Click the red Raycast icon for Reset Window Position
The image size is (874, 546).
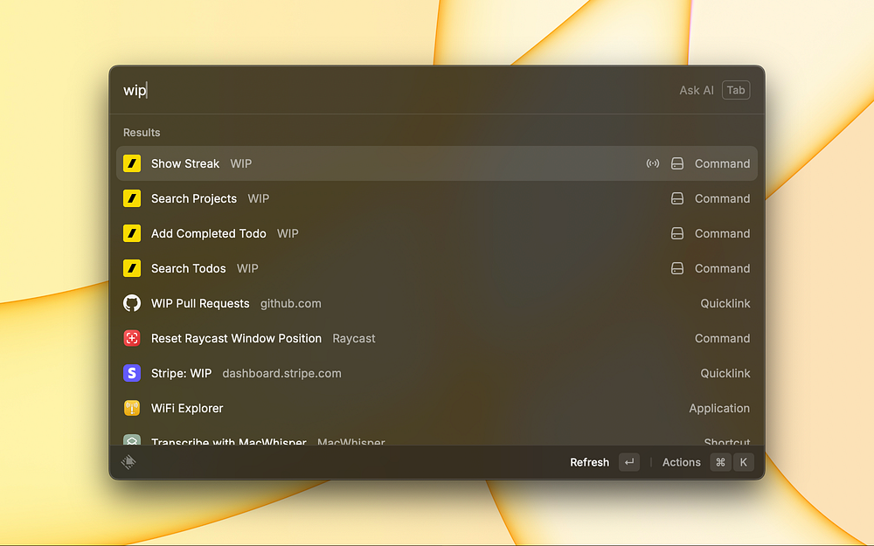(132, 338)
